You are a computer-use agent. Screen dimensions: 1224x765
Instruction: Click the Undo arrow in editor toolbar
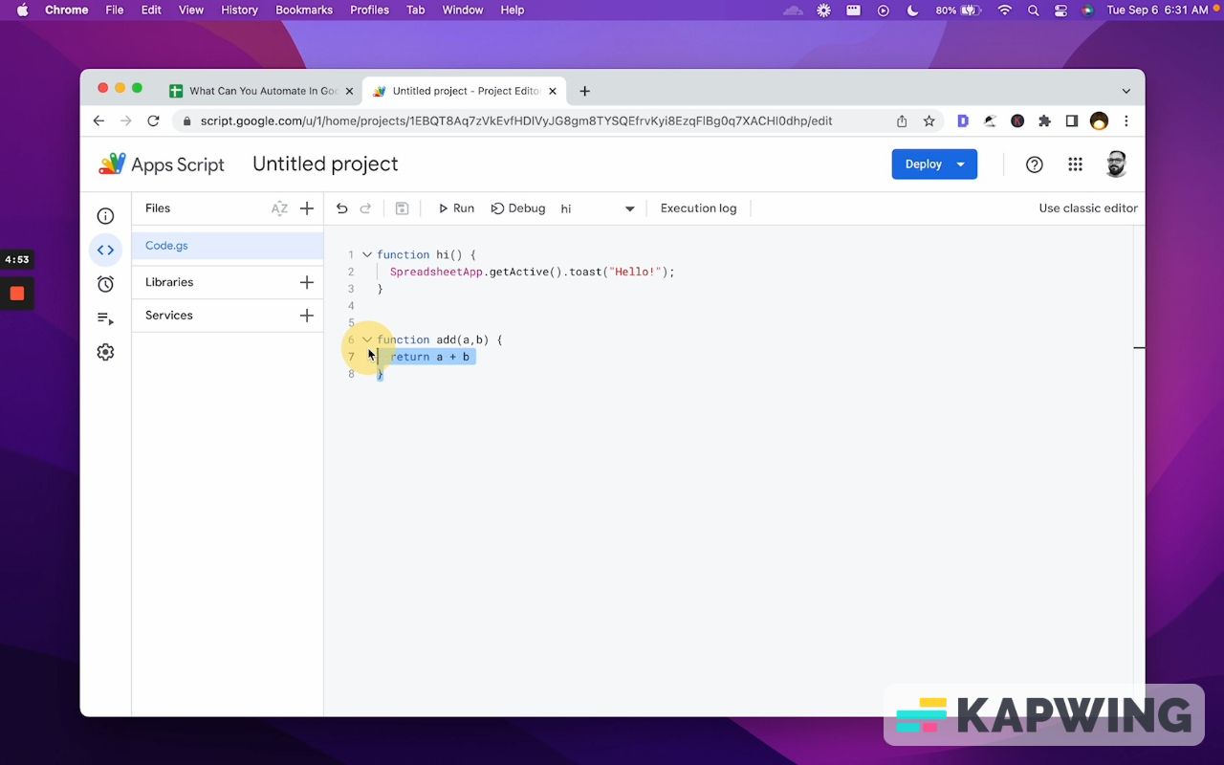tap(341, 208)
